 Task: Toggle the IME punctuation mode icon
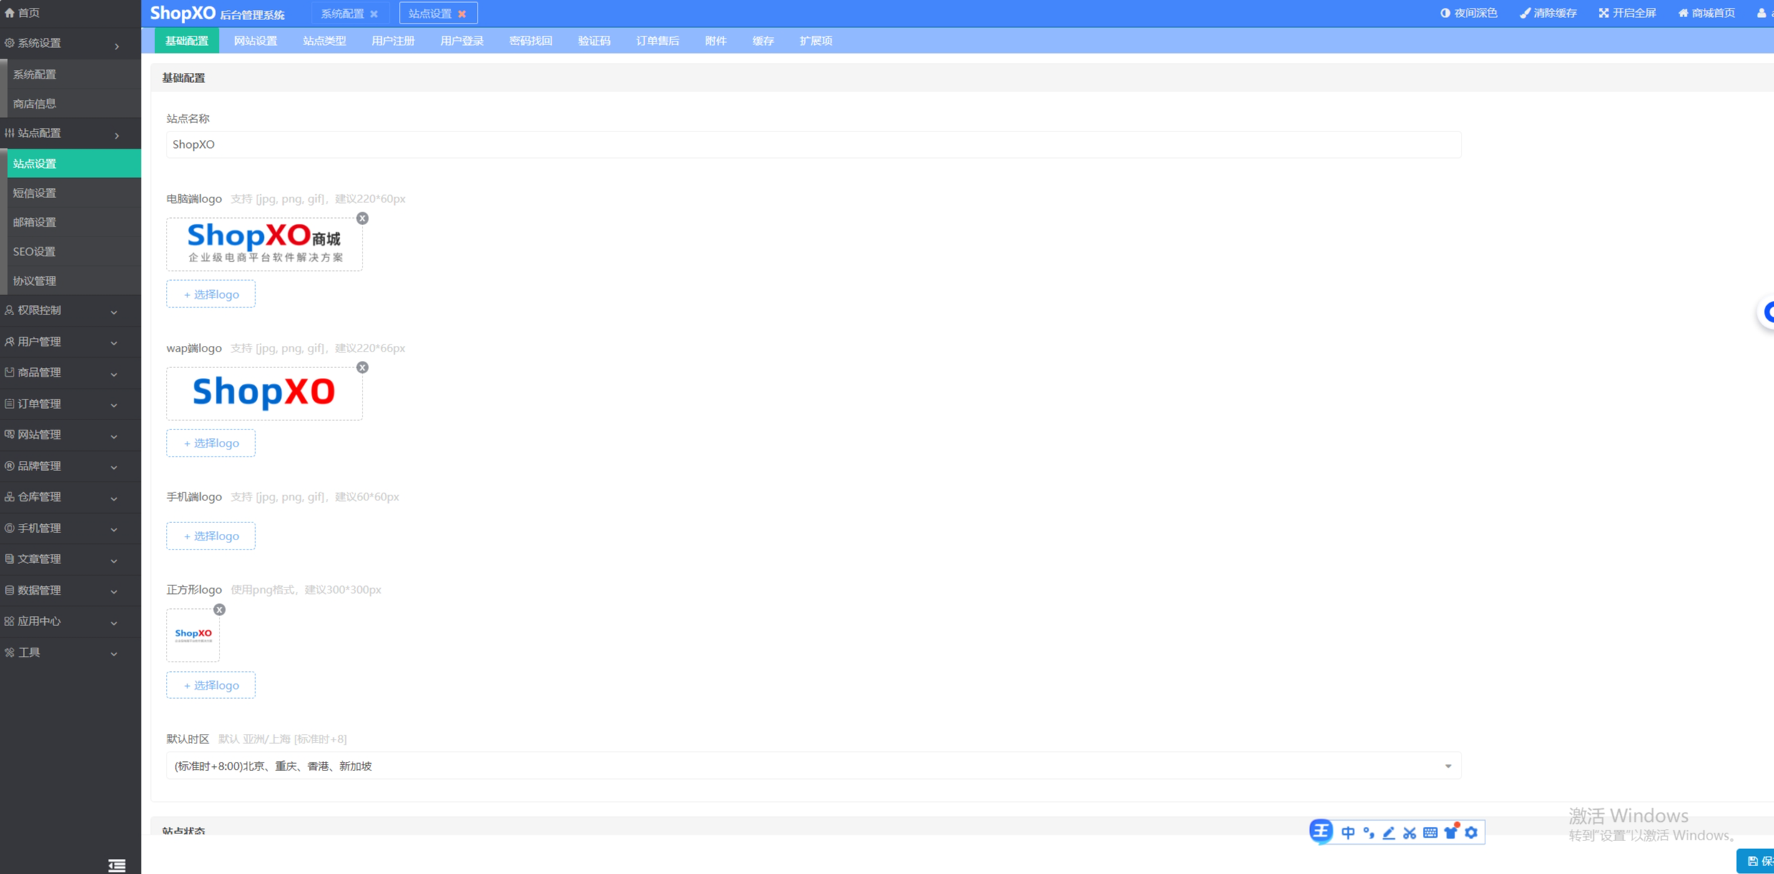click(1369, 833)
